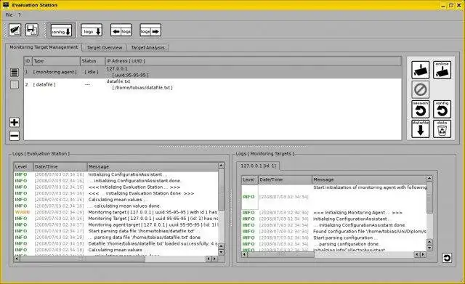Image resolution: width=465 pixels, height=284 pixels.
Task: Add a monitoring target with plus icon
Action: (x=15, y=123)
